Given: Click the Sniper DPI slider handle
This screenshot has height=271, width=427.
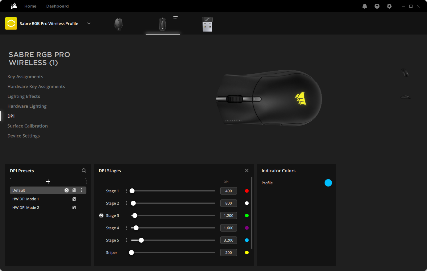Looking at the screenshot, I should tap(131, 253).
